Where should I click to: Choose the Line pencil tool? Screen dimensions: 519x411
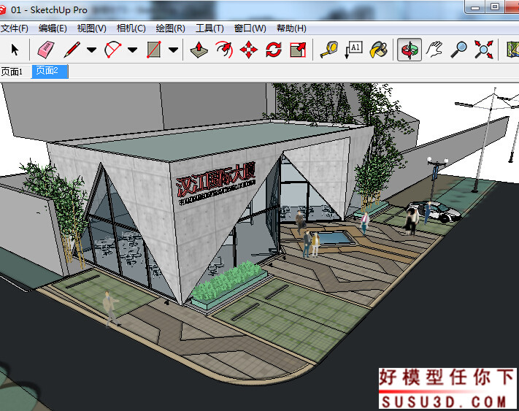pos(72,50)
